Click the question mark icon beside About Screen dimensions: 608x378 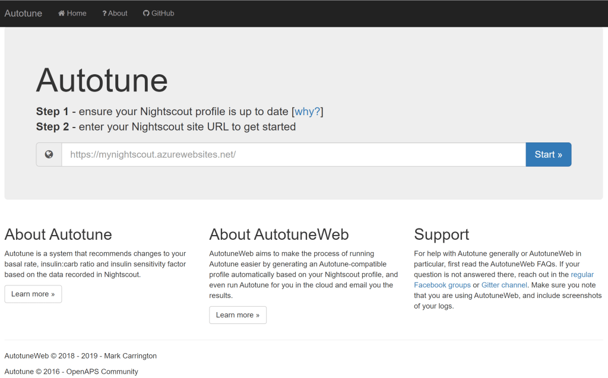[x=104, y=13]
